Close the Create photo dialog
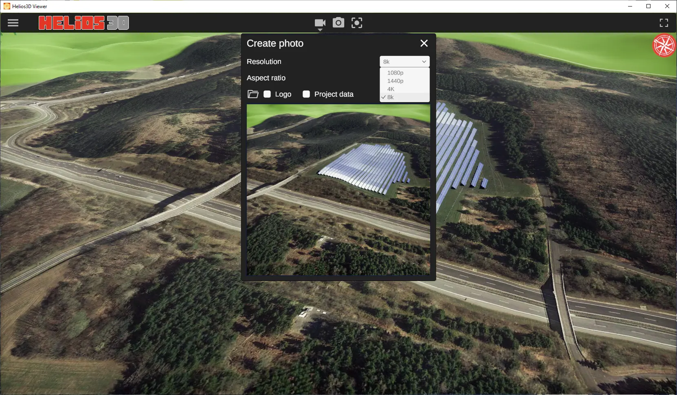The image size is (677, 395). coord(424,43)
